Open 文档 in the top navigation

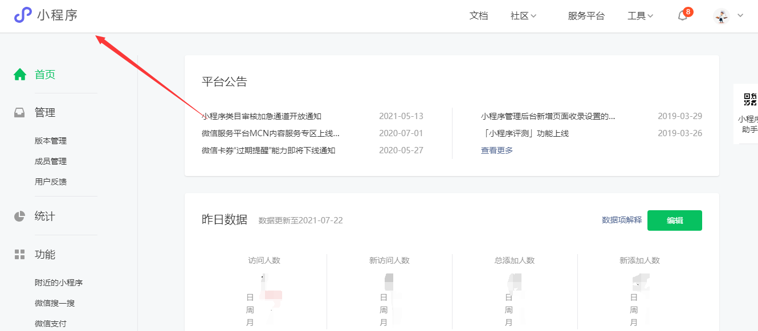(479, 16)
